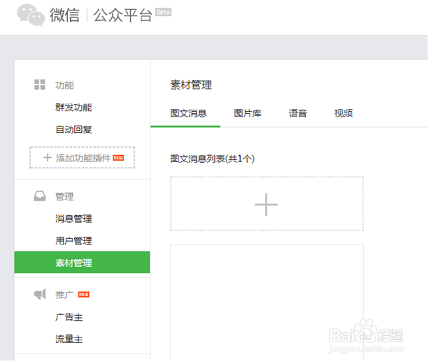
Task: Click the 管理 section heading
Action: tap(64, 196)
